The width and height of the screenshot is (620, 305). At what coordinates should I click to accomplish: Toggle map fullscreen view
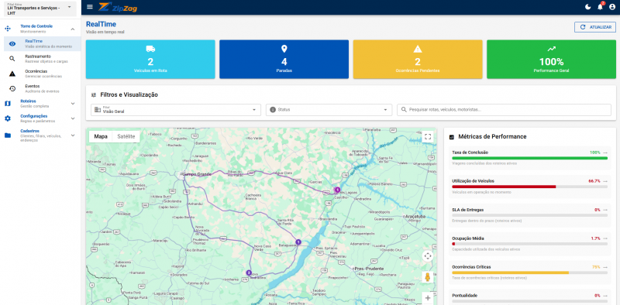[428, 137]
